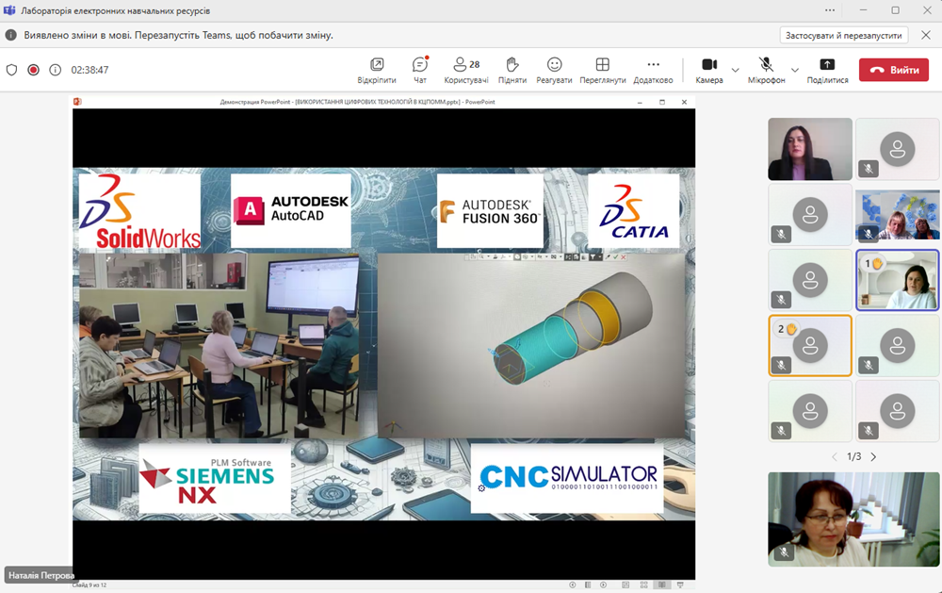Pop out the shared content with Відкріпити
The image size is (942, 593).
pos(377,70)
